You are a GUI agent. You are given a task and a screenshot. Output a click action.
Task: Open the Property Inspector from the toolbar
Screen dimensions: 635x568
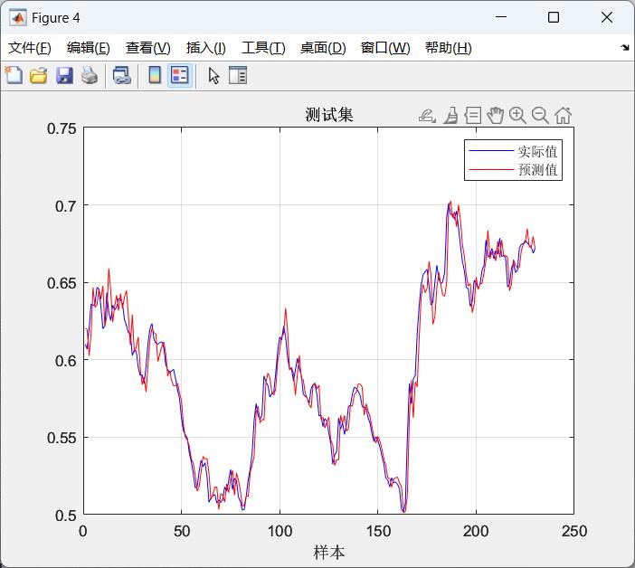click(238, 76)
